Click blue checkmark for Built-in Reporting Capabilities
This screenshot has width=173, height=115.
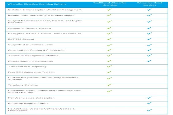pyautogui.click(x=149, y=61)
